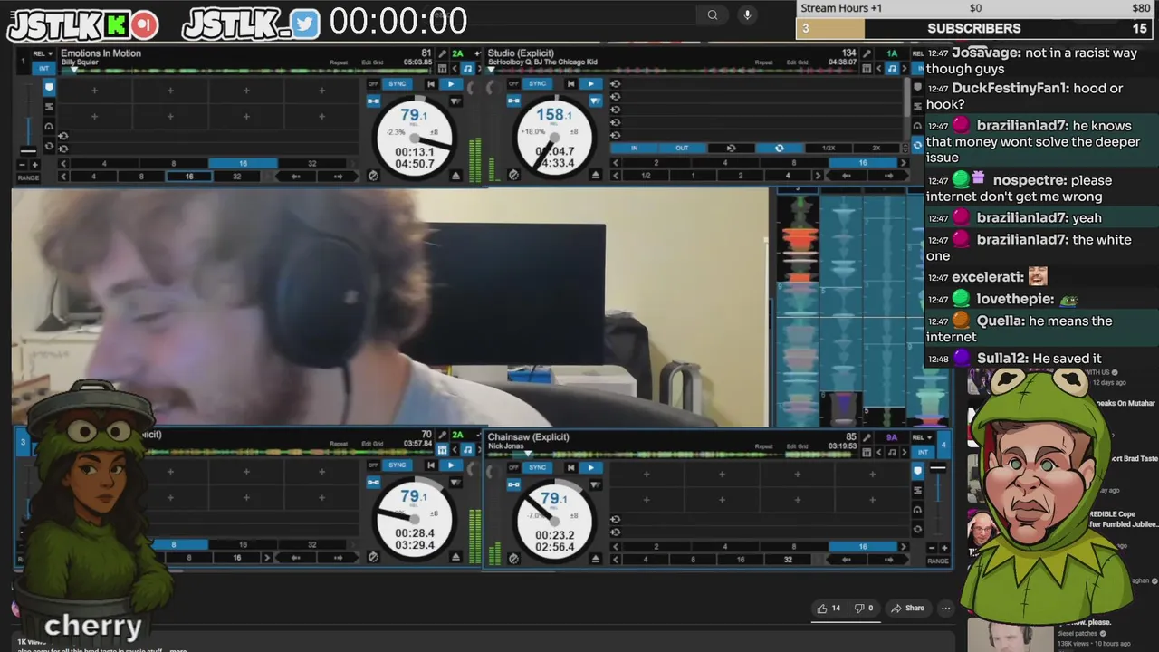Click the YouTube search magnifier icon
This screenshot has height=652, width=1159.
[x=713, y=14]
